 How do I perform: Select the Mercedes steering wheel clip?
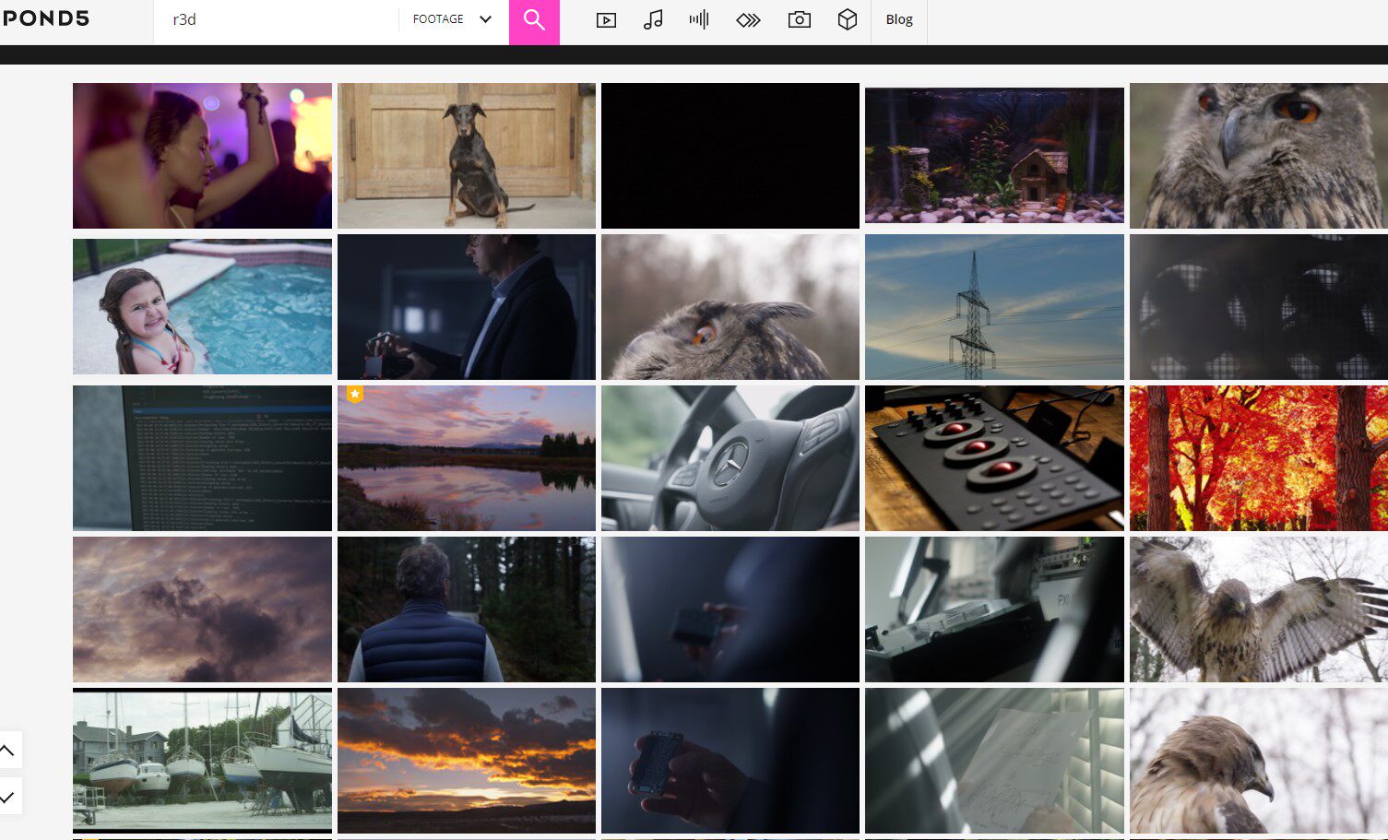tap(730, 457)
